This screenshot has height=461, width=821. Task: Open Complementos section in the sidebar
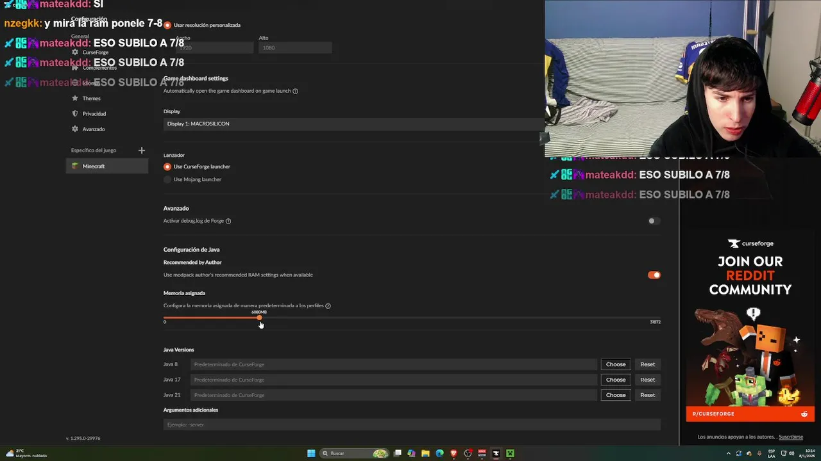pos(99,67)
